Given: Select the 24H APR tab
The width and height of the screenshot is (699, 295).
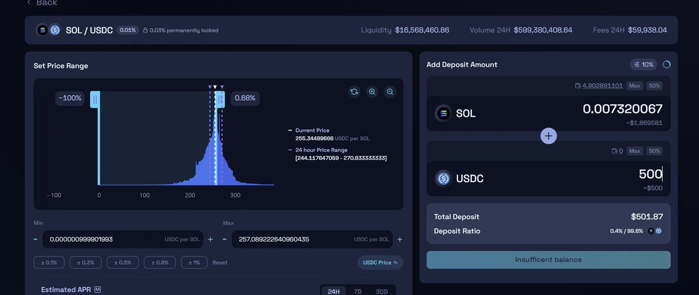Looking at the screenshot, I should 334,291.
